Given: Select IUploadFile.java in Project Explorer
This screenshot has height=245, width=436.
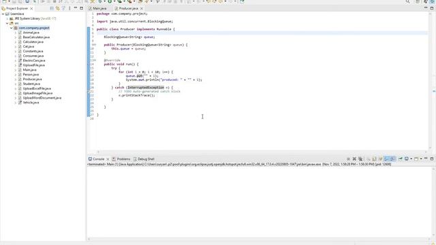Looking at the screenshot, I should (x=33, y=65).
